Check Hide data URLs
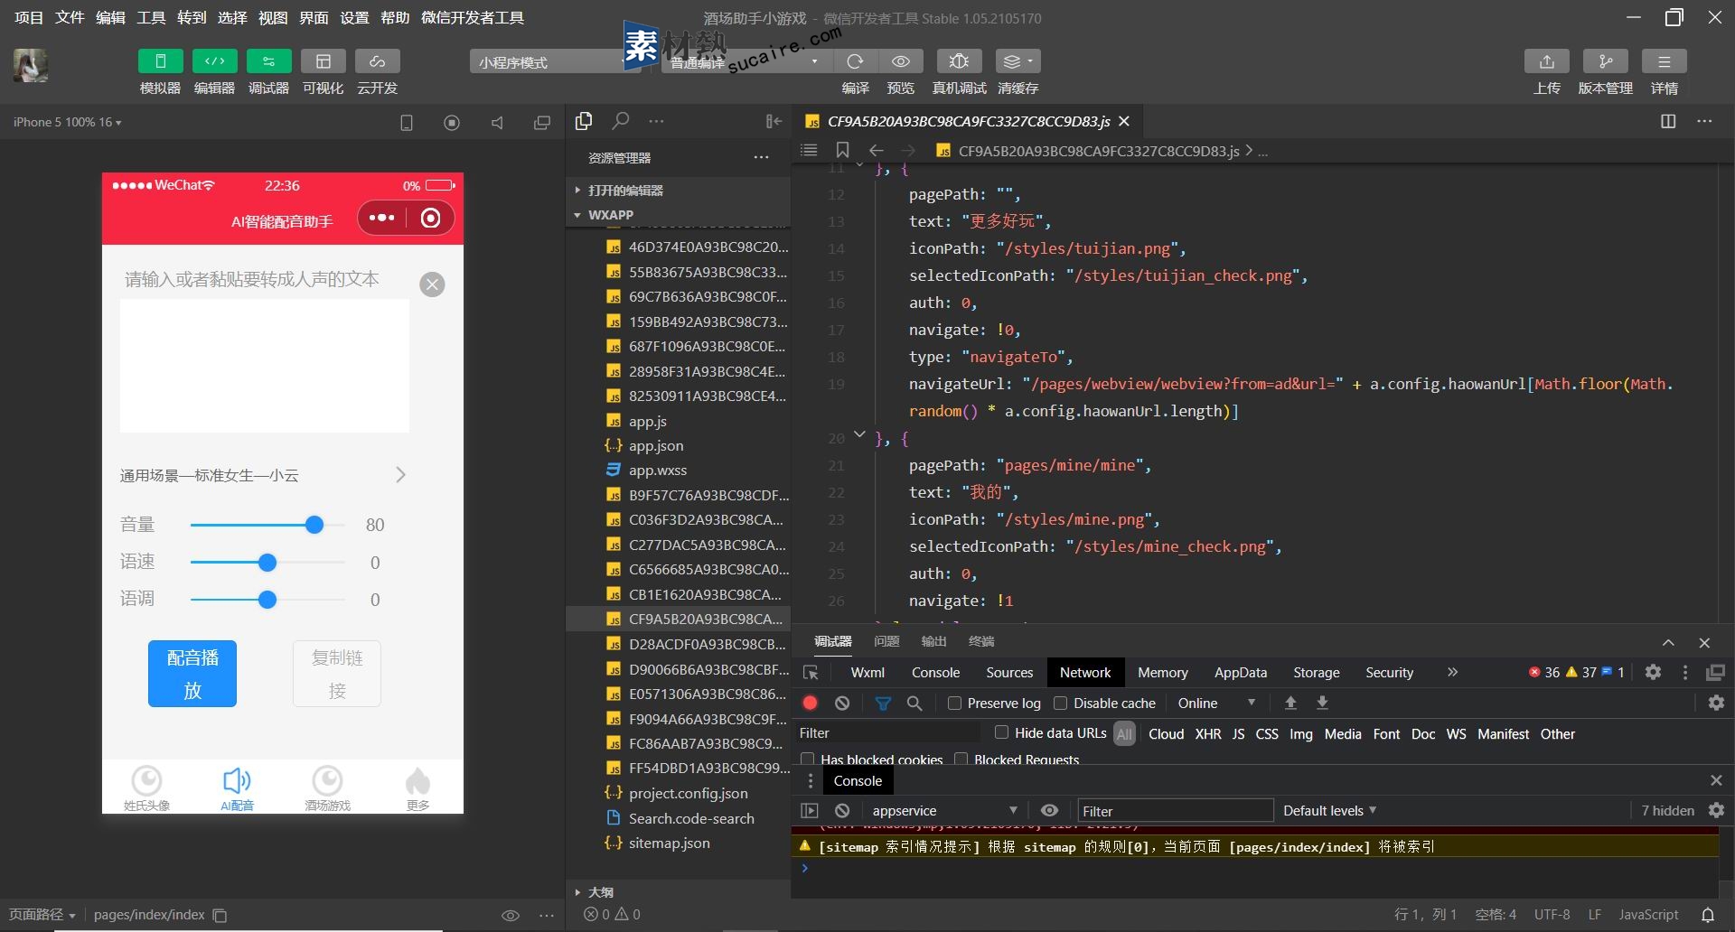This screenshot has width=1735, height=932. [x=1001, y=732]
